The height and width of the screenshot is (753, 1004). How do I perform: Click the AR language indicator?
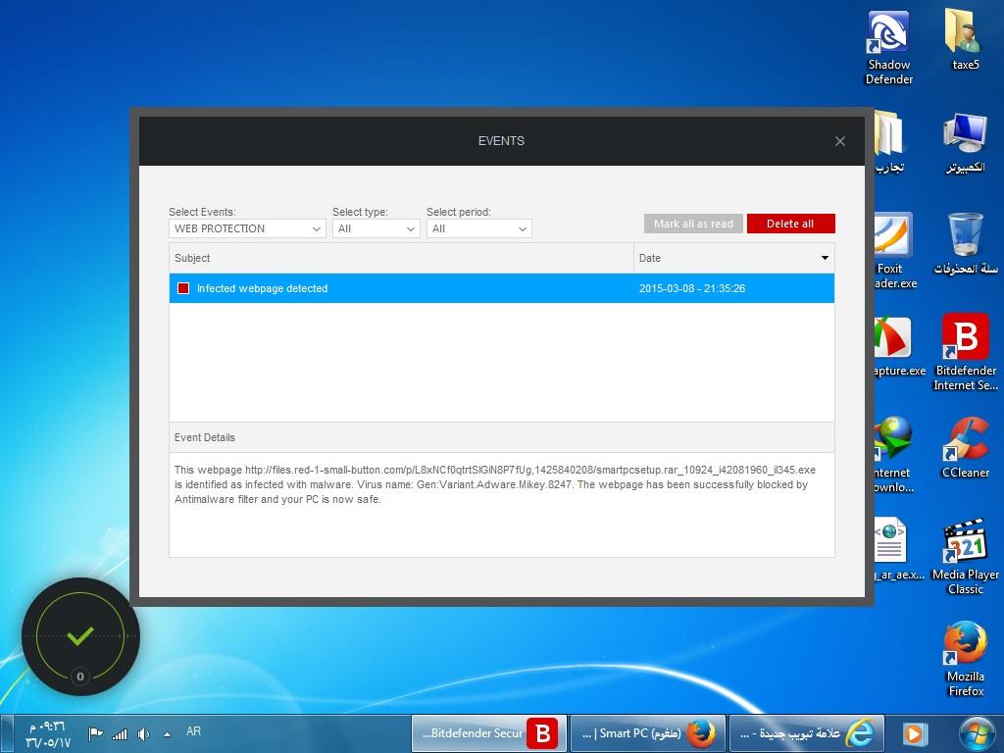193,731
